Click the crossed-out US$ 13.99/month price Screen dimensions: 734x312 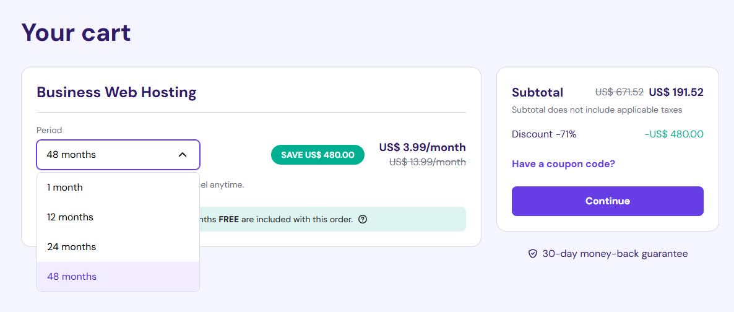coord(427,162)
